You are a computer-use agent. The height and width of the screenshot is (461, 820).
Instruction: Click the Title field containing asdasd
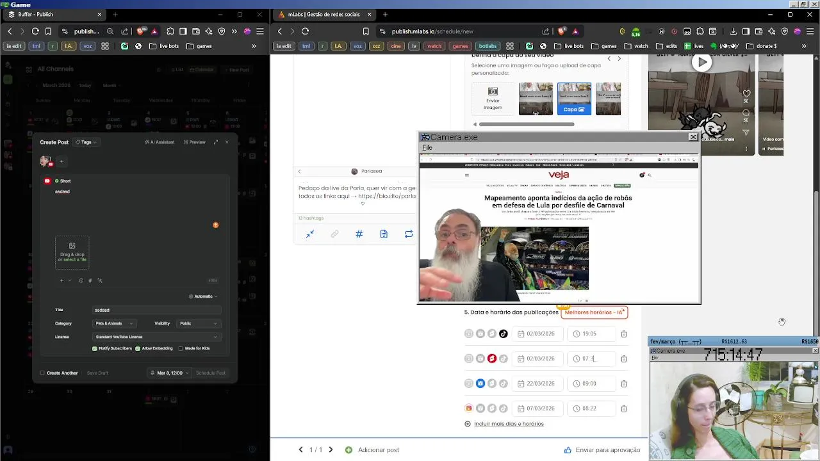[x=156, y=310]
